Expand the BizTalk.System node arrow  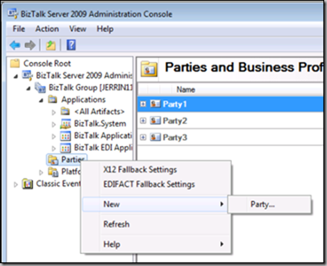coord(53,124)
